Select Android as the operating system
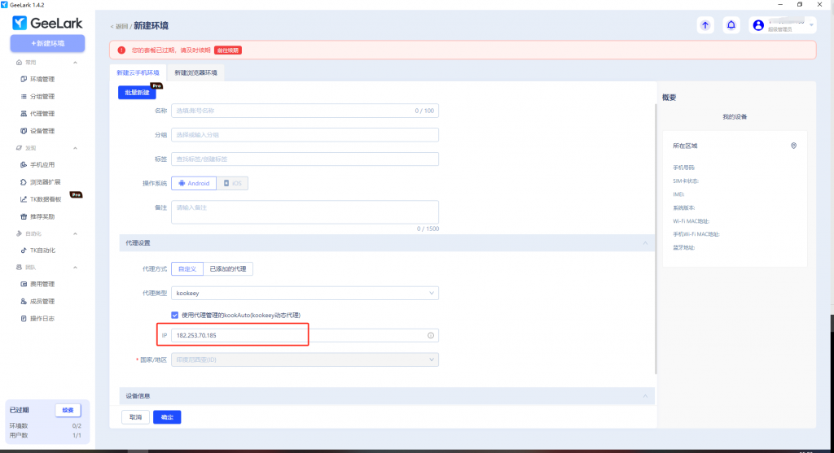The width and height of the screenshot is (834, 453). click(x=194, y=184)
